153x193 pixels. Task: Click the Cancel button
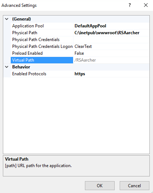134,185
